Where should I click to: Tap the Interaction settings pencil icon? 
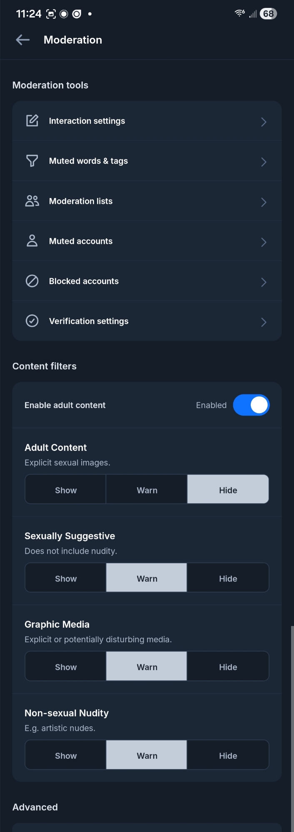32,121
